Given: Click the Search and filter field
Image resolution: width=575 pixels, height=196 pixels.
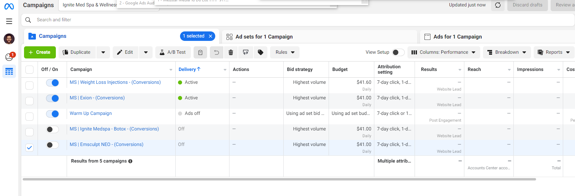Looking at the screenshot, I should point(298,20).
